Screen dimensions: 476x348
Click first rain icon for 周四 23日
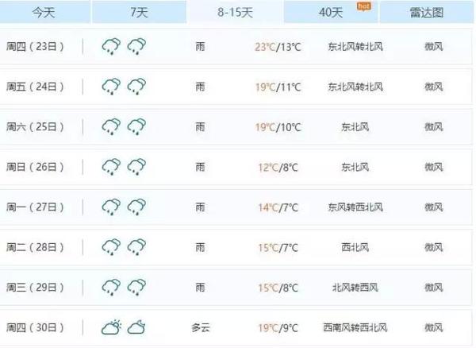coord(111,47)
